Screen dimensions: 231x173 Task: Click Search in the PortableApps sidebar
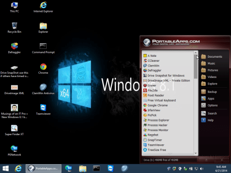(209, 113)
